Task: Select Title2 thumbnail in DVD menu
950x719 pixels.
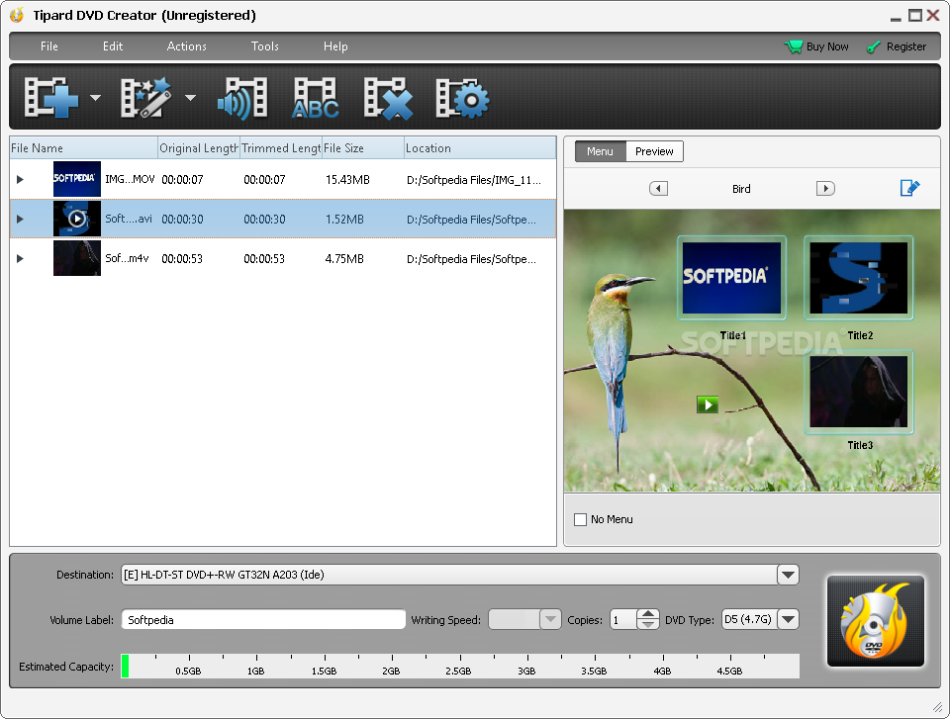Action: (858, 278)
